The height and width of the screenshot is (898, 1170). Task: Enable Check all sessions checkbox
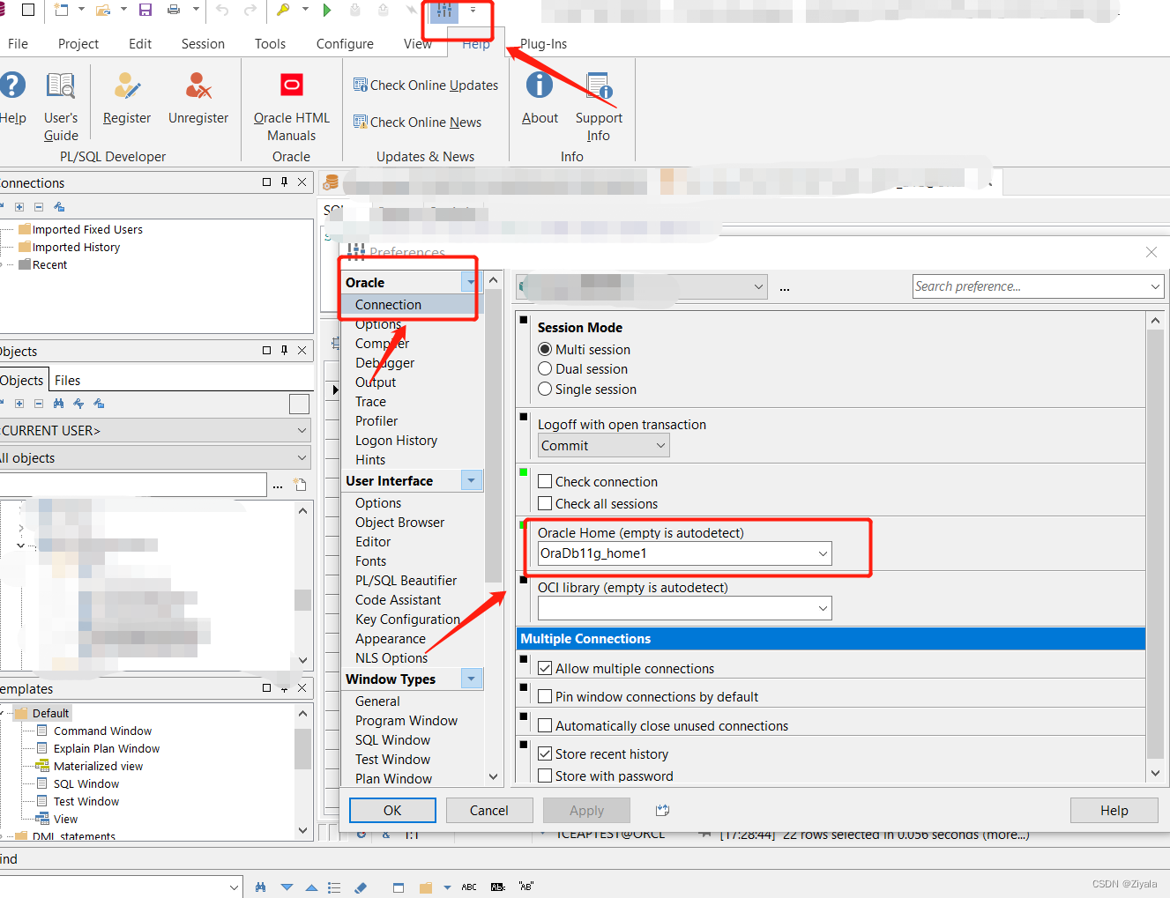tap(545, 504)
